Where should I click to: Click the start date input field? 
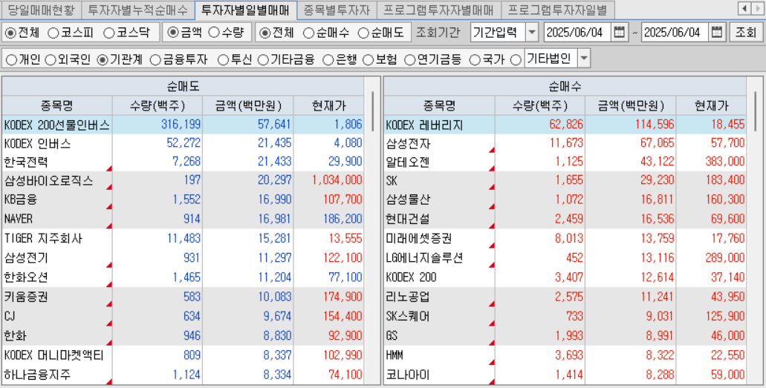coord(578,33)
